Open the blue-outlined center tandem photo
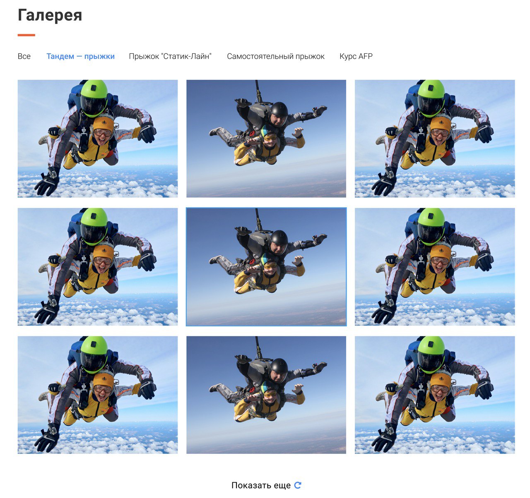The height and width of the screenshot is (498, 530). [x=266, y=267]
